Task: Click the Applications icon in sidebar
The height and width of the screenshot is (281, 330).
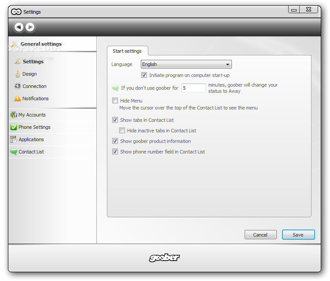Action: (14, 139)
